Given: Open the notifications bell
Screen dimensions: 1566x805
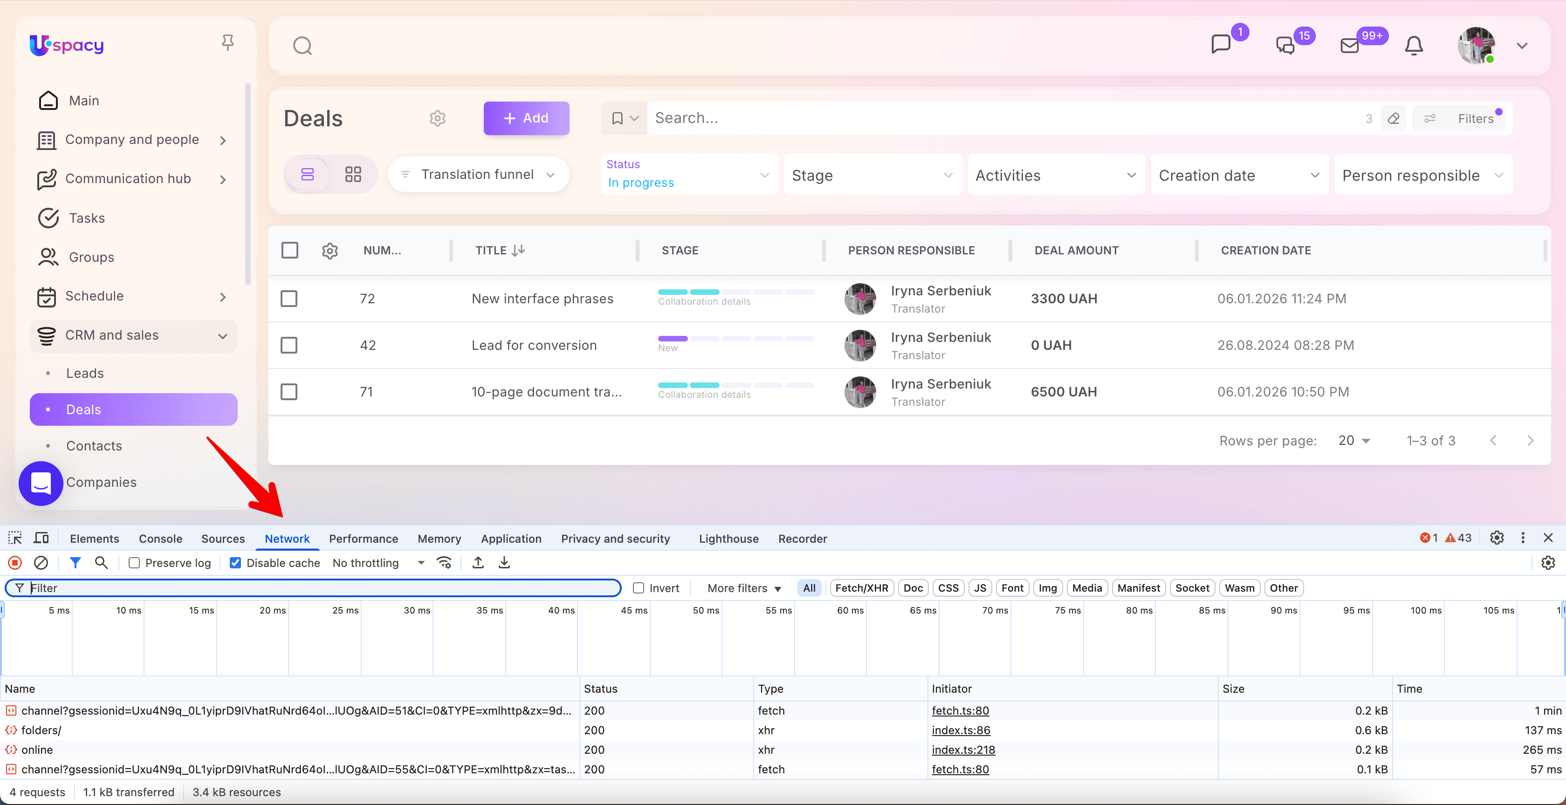Looking at the screenshot, I should 1414,46.
